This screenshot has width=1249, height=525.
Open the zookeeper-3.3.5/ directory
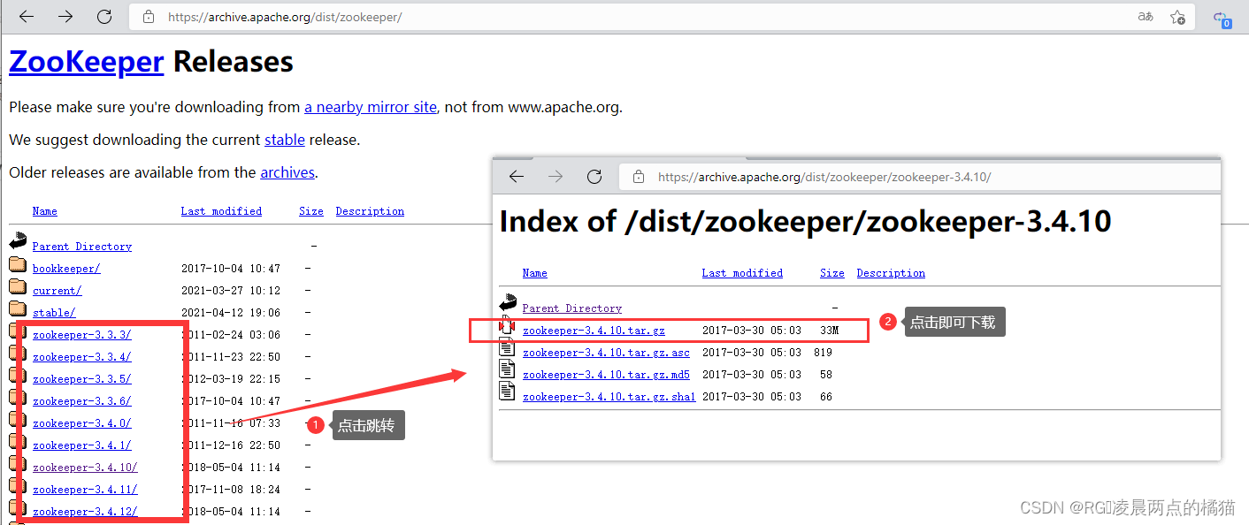[82, 379]
